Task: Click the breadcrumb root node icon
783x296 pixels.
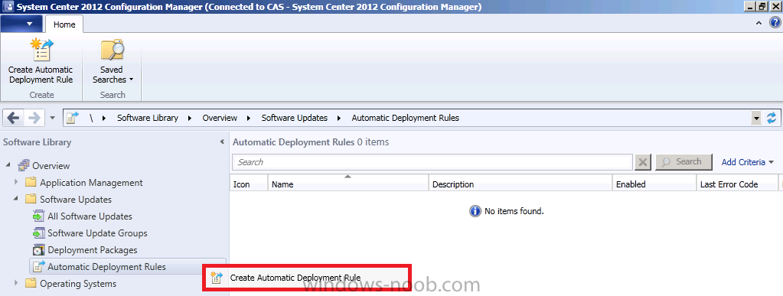Action: tap(73, 119)
